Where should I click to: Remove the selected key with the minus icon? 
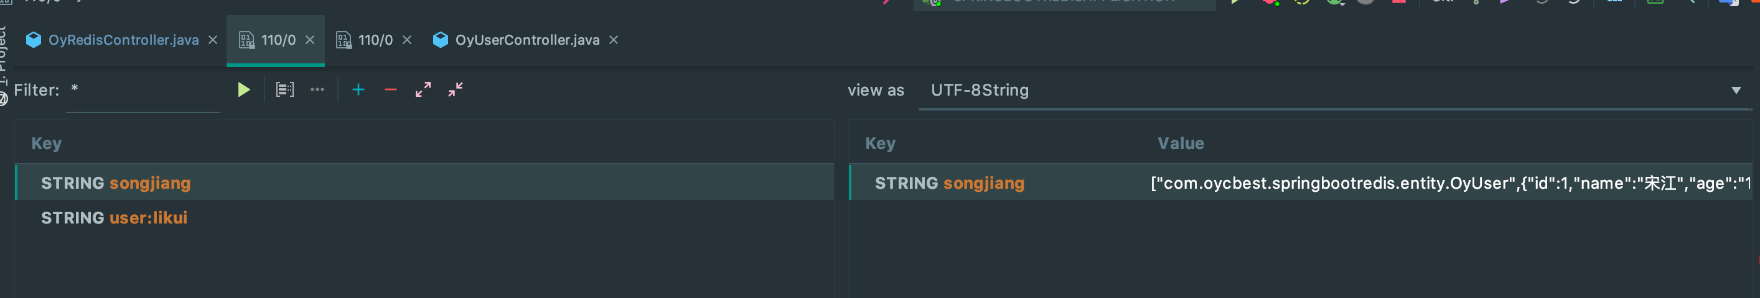click(391, 90)
